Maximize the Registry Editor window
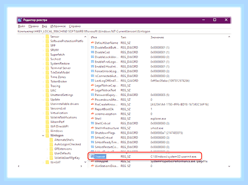The width and height of the screenshot is (248, 185). click(215, 20)
